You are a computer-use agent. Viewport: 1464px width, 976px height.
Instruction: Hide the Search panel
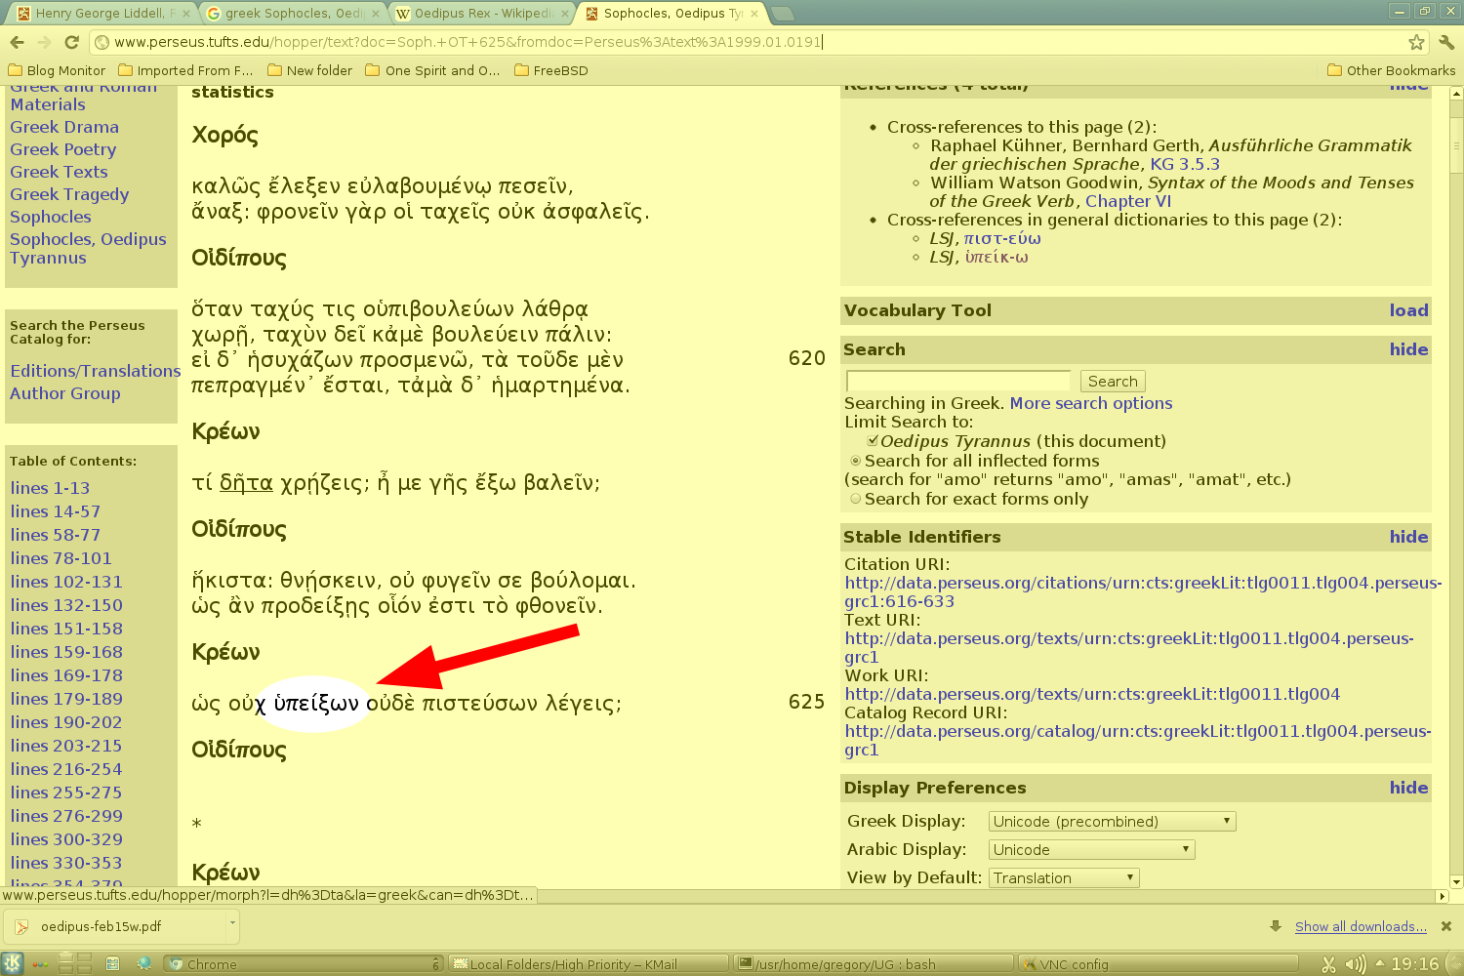[x=1408, y=349]
